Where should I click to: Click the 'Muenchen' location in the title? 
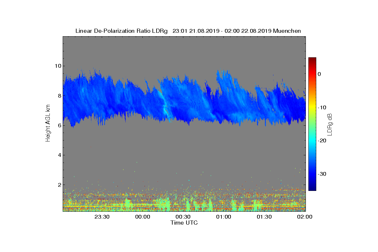[287, 31]
